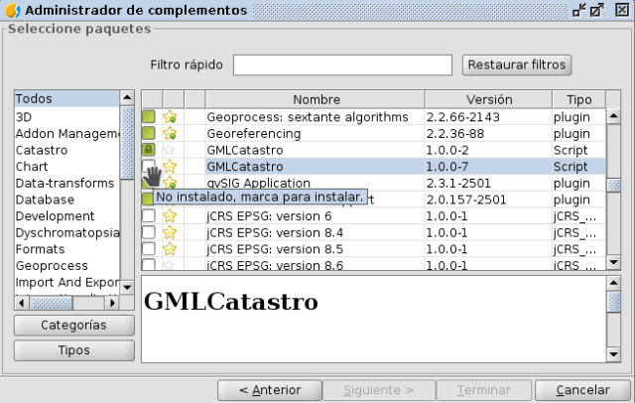Click the star icon beside jCRS EPSG: version 8.4
Image resolution: width=635 pixels, height=403 pixels.
tap(170, 233)
